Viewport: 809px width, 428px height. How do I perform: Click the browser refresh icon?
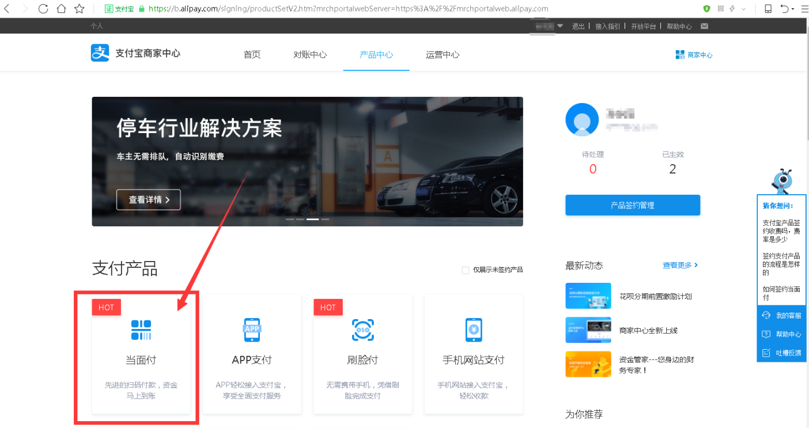(x=43, y=9)
